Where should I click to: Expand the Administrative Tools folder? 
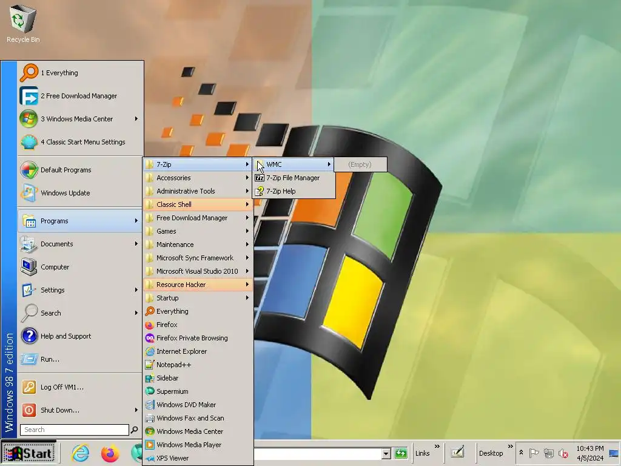point(198,191)
